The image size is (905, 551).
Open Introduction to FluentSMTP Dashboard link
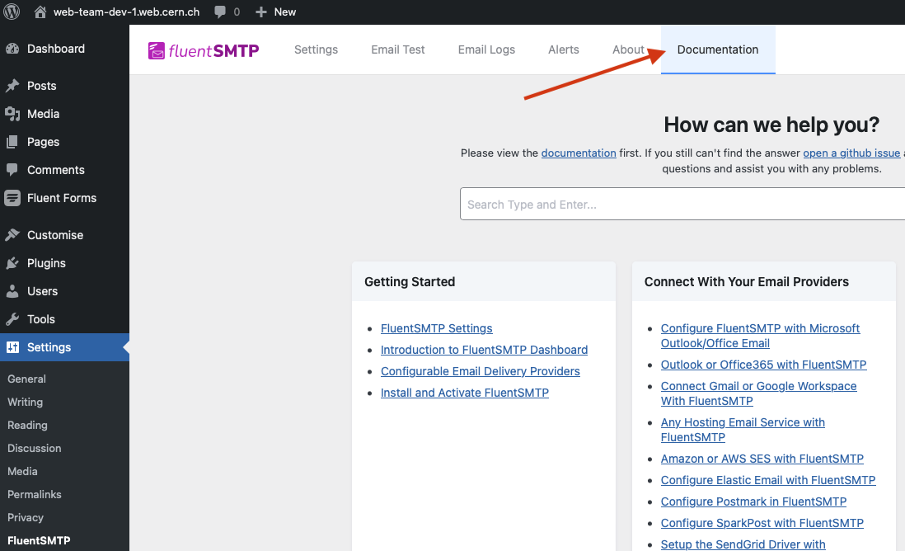tap(485, 350)
